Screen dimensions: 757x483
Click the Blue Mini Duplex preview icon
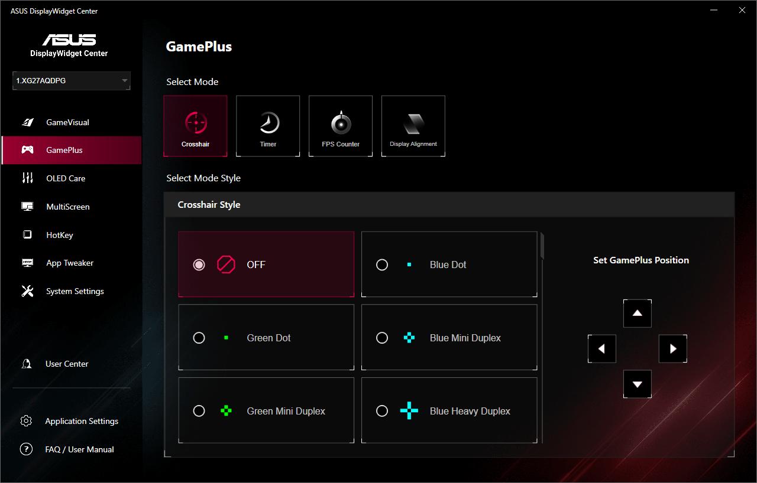coord(409,338)
